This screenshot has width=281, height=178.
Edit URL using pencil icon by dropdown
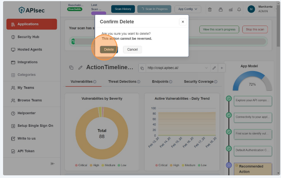point(214,68)
